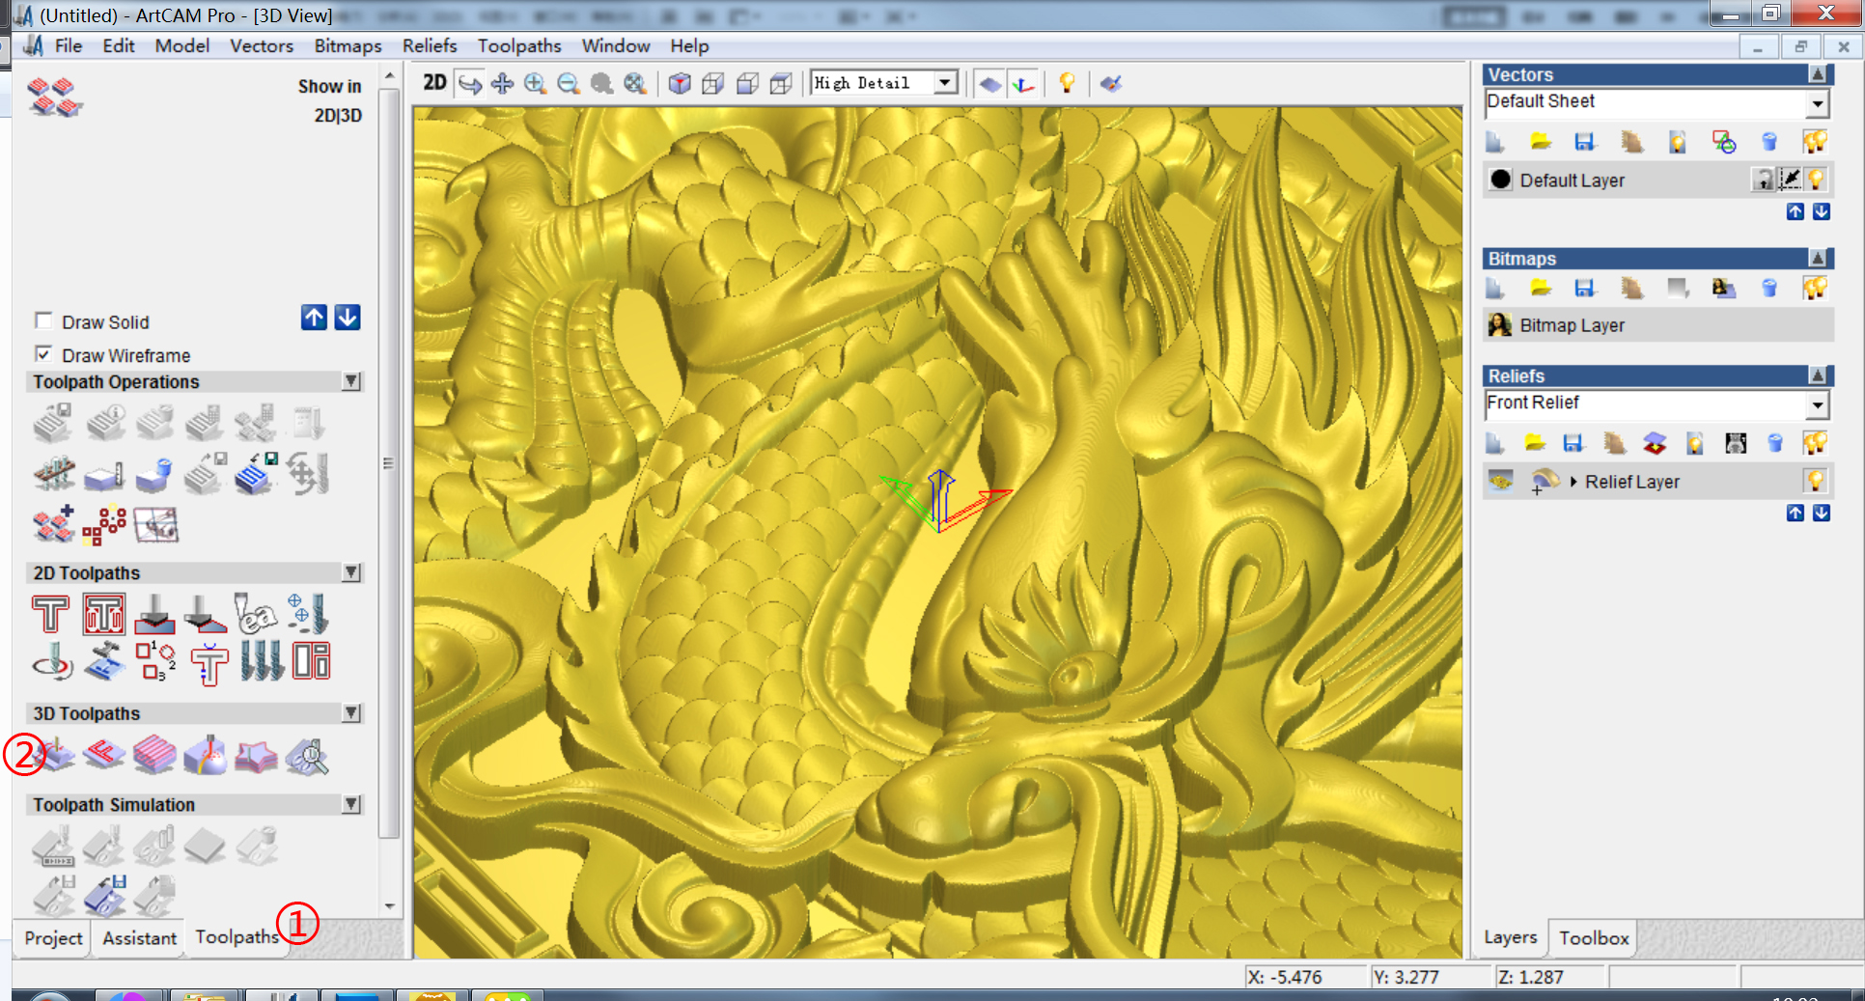Toggle Relief Layer visibility bulb
1865x1001 pixels.
1816,480
